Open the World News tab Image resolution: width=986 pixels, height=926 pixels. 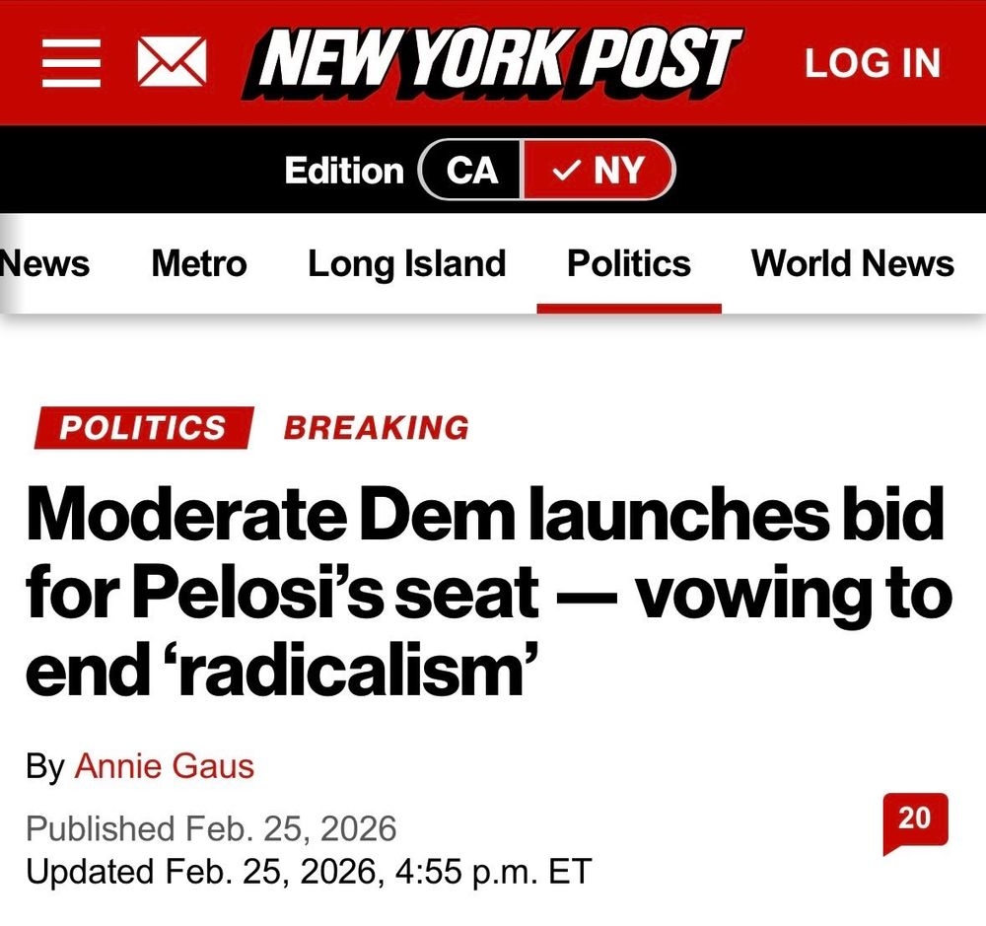click(852, 263)
